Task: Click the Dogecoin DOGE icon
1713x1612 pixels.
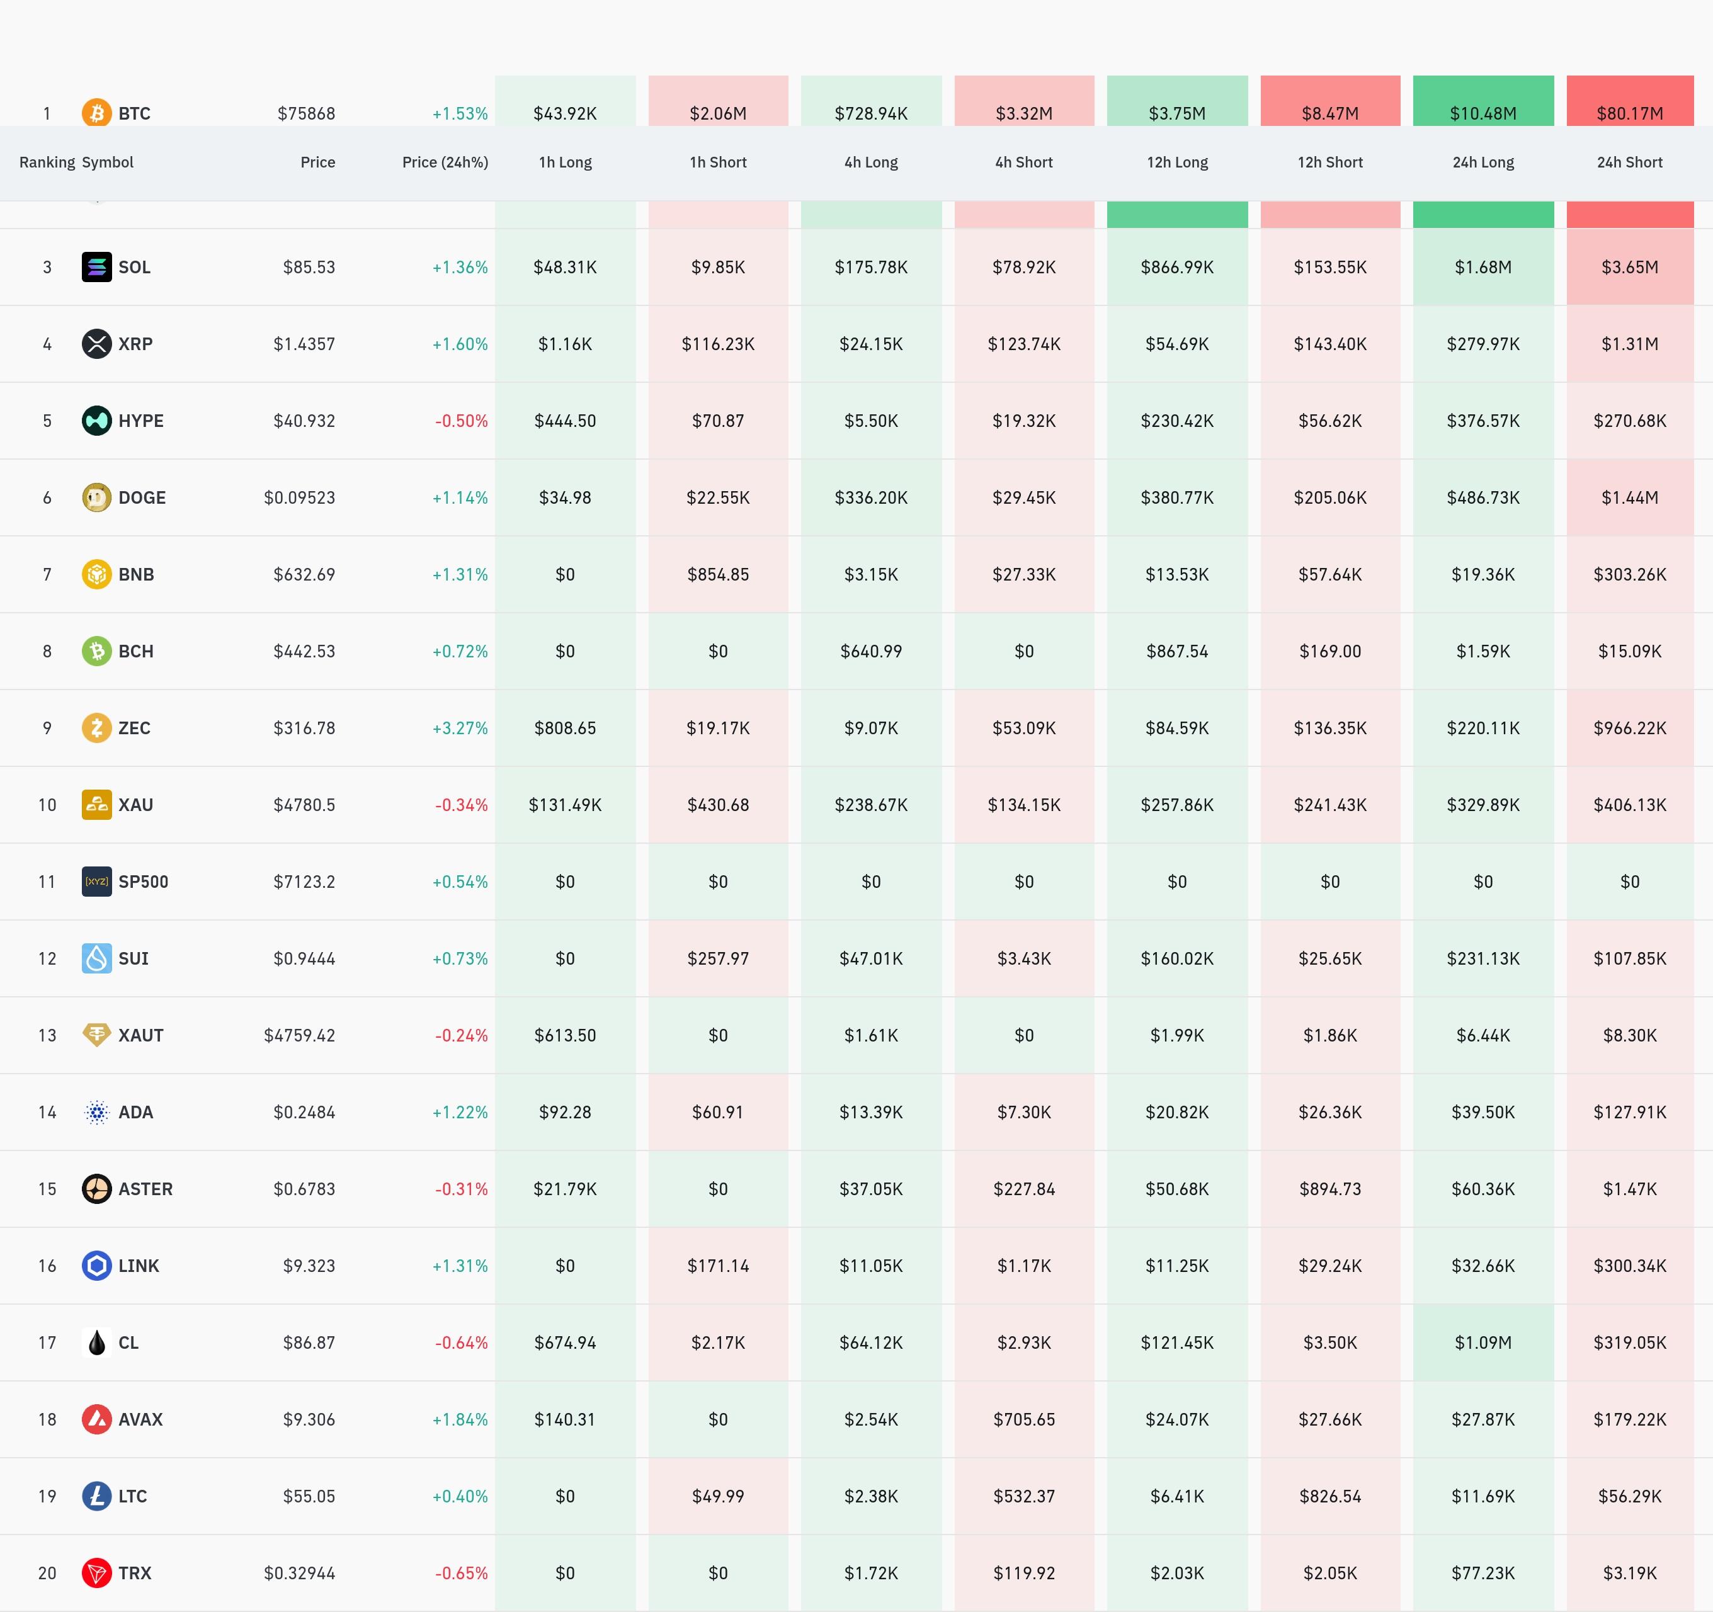Action: tap(96, 497)
